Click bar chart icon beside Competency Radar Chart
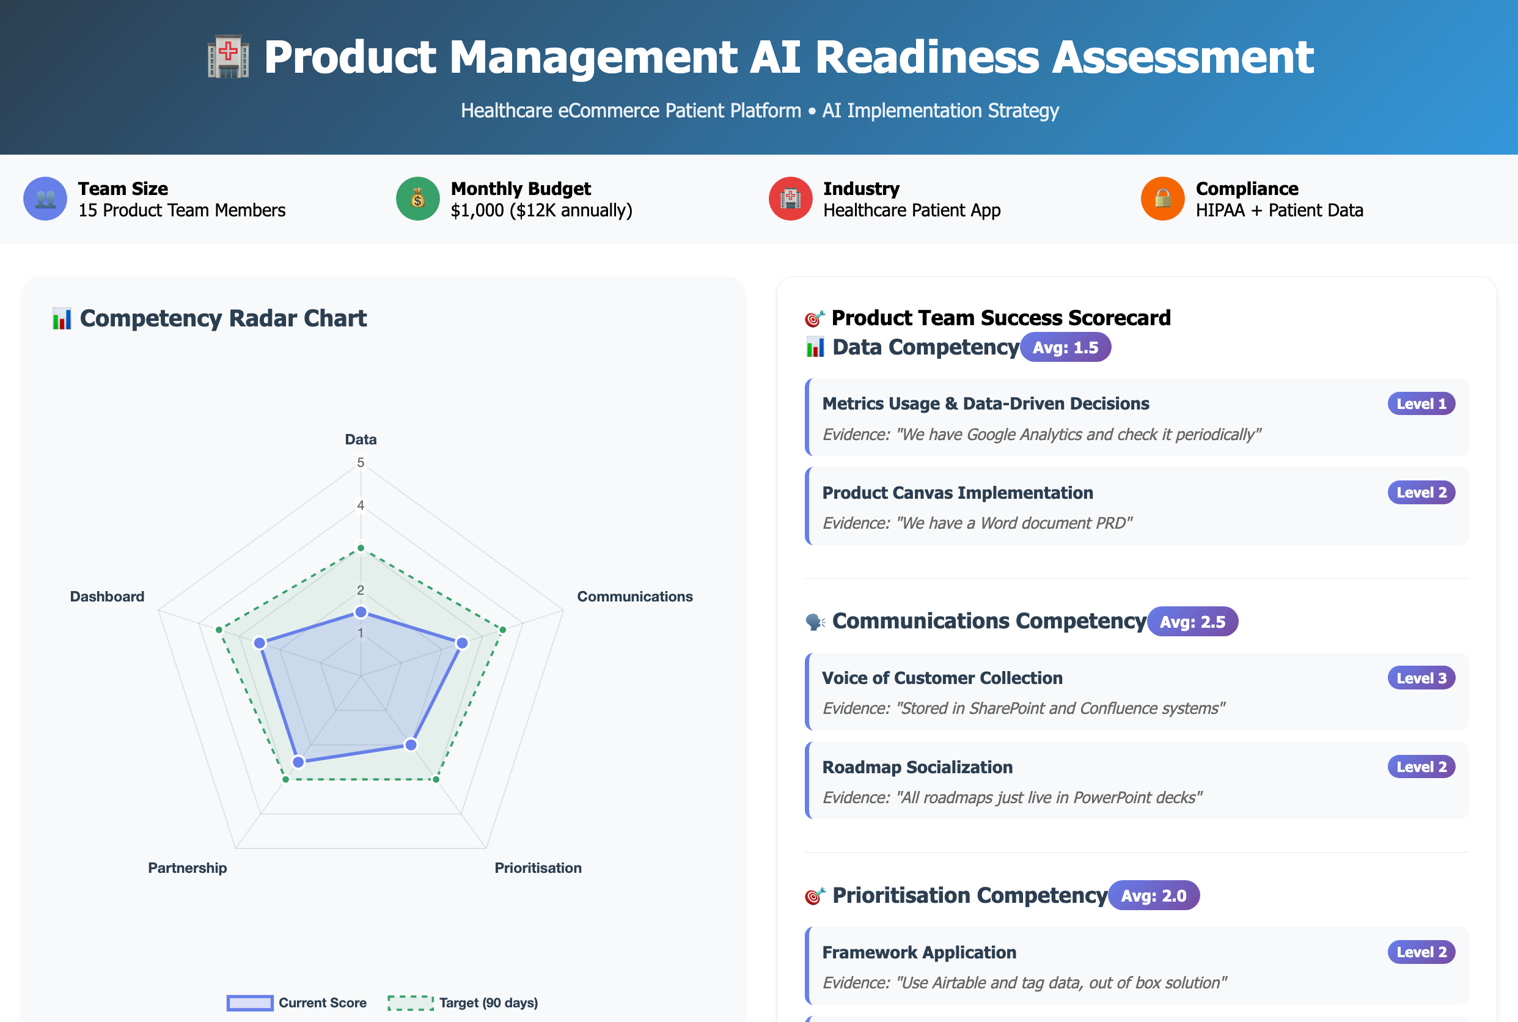 (62, 318)
